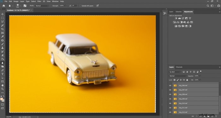Screen dimensions: 221x118
Task: Select the Hand tool
Action: pyautogui.click(x=3, y=85)
